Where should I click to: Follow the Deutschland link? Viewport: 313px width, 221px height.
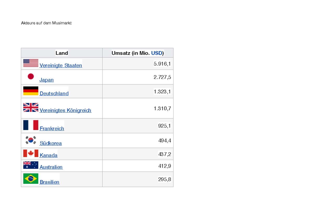(54, 94)
